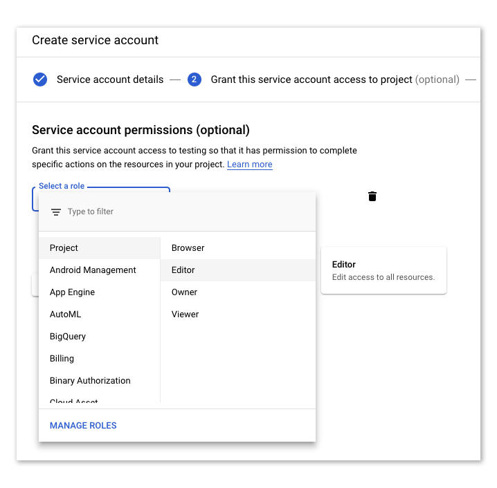The image size is (497, 488).
Task: Choose the App Engine category
Action: [x=72, y=292]
